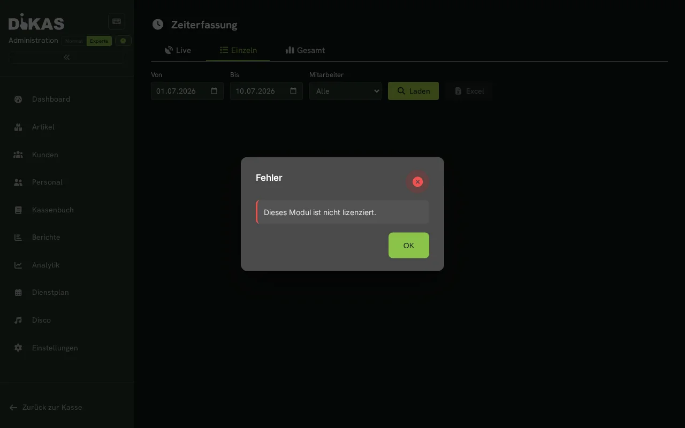Open the Dashboard menu entry
Screen dimensions: 685x428
coord(67,100)
